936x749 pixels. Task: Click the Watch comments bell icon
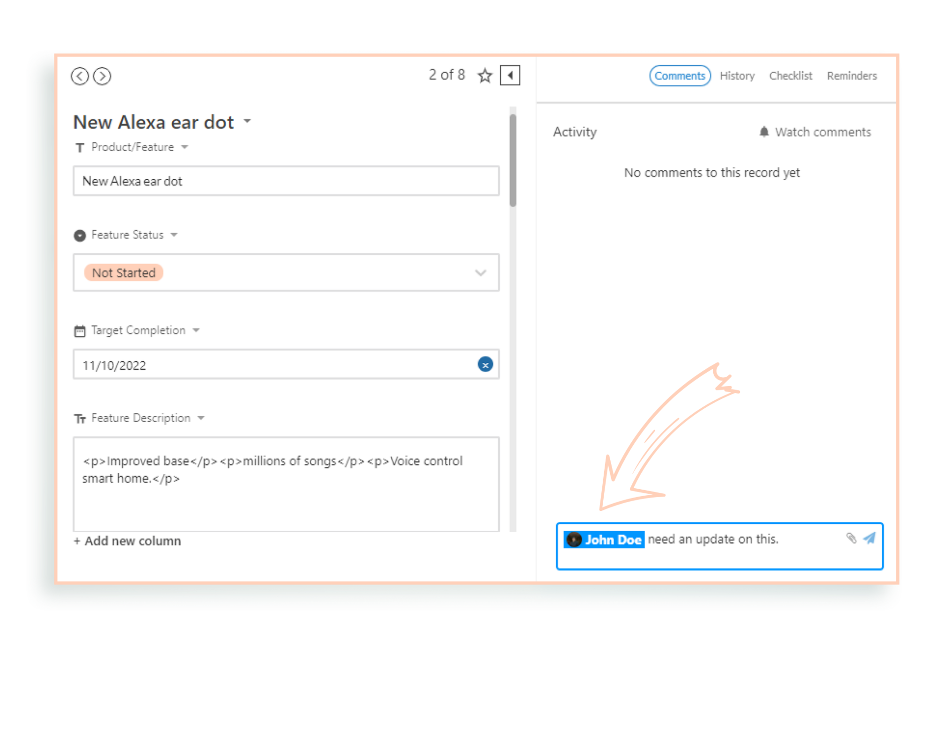tap(764, 132)
